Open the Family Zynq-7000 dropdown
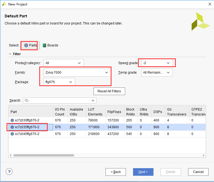 click(x=77, y=73)
